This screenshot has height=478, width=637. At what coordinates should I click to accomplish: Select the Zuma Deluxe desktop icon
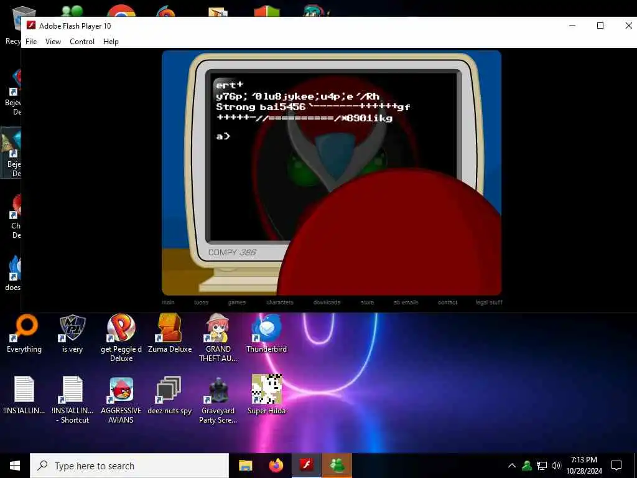[x=170, y=334]
